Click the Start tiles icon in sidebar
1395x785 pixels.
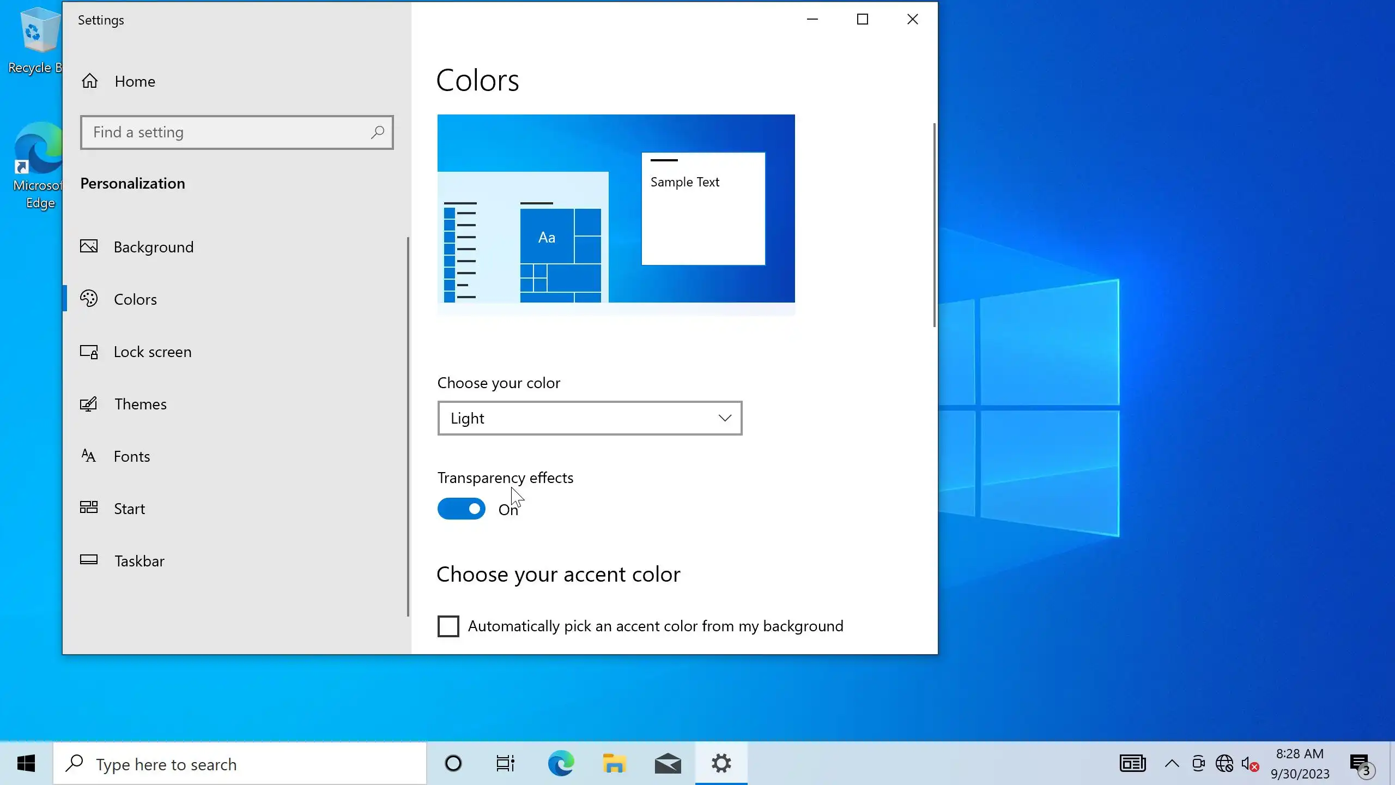(89, 508)
